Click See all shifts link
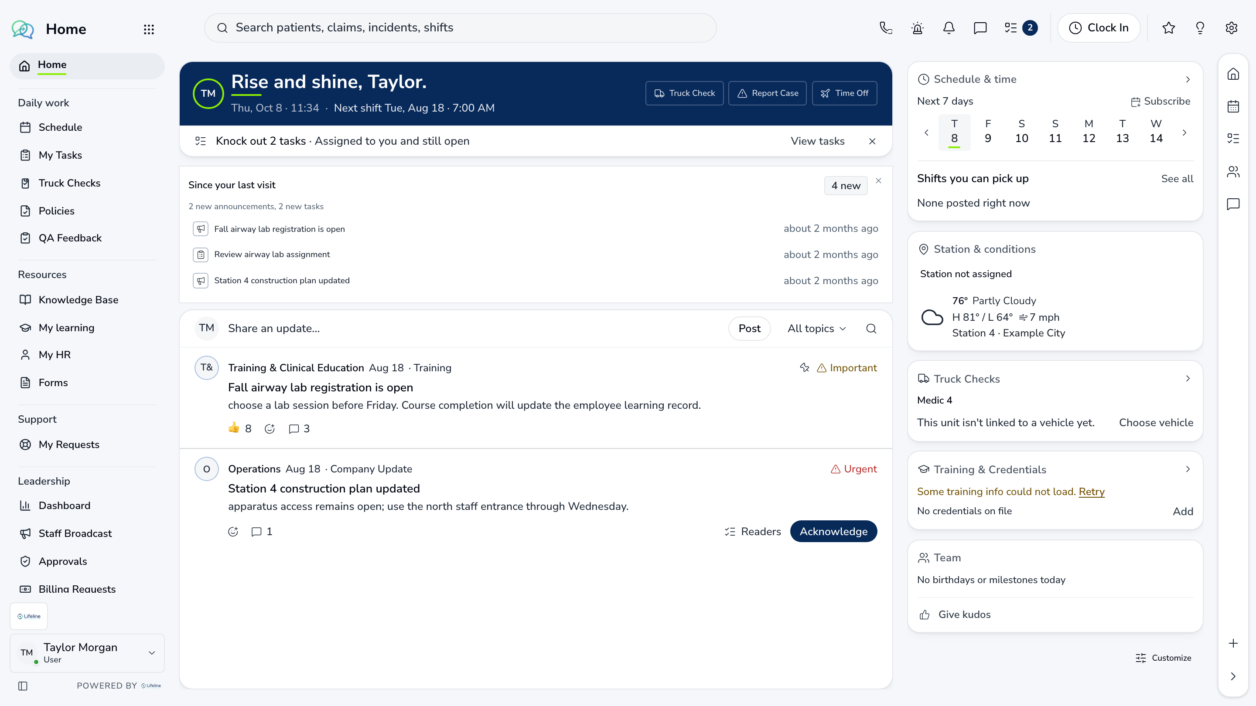The height and width of the screenshot is (706, 1256). pos(1177,179)
